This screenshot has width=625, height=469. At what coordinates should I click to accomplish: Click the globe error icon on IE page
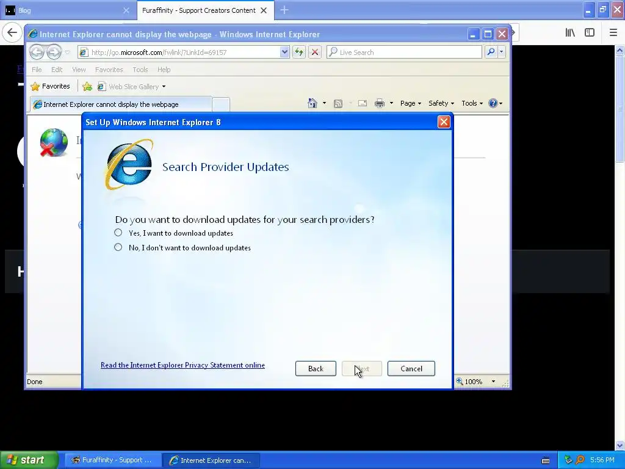tap(54, 142)
